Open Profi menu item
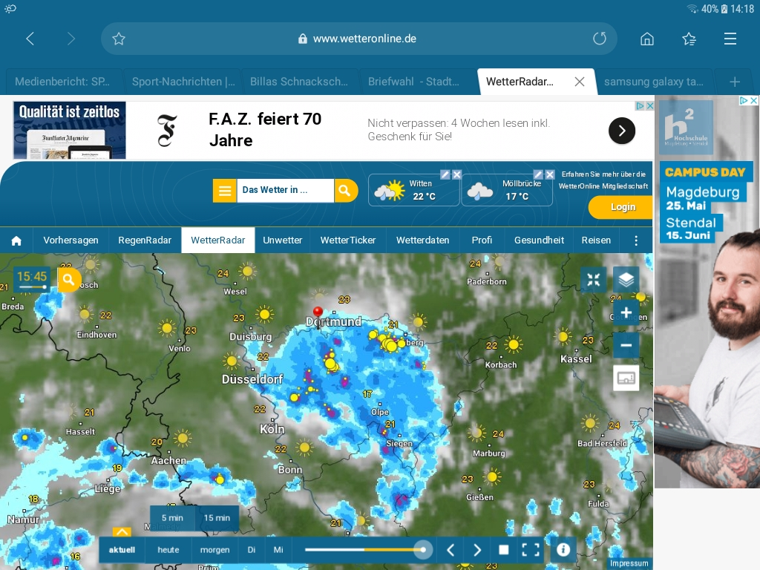The image size is (760, 570). [482, 240]
